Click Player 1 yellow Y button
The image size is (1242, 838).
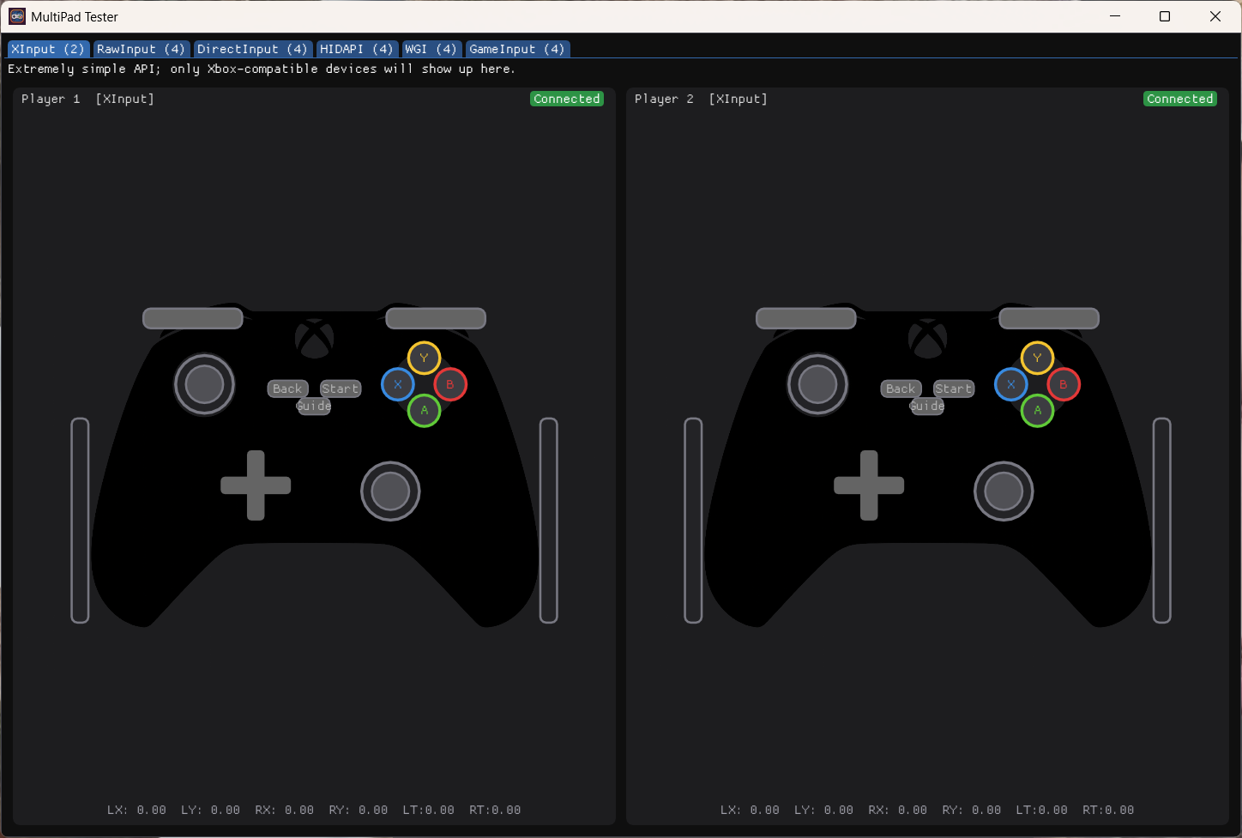point(424,358)
